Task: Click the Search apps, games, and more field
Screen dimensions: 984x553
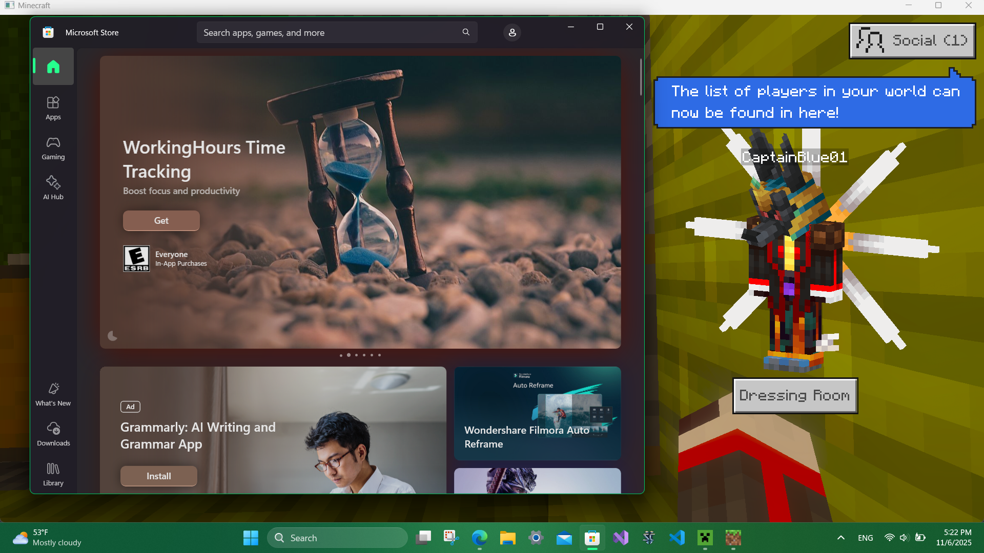Action: pos(337,32)
